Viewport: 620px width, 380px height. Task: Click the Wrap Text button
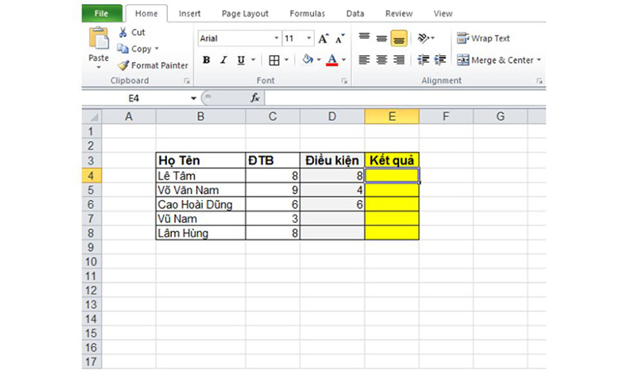(x=484, y=38)
